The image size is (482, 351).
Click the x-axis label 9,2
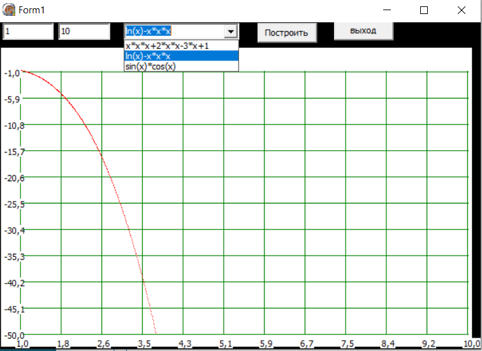click(x=428, y=343)
